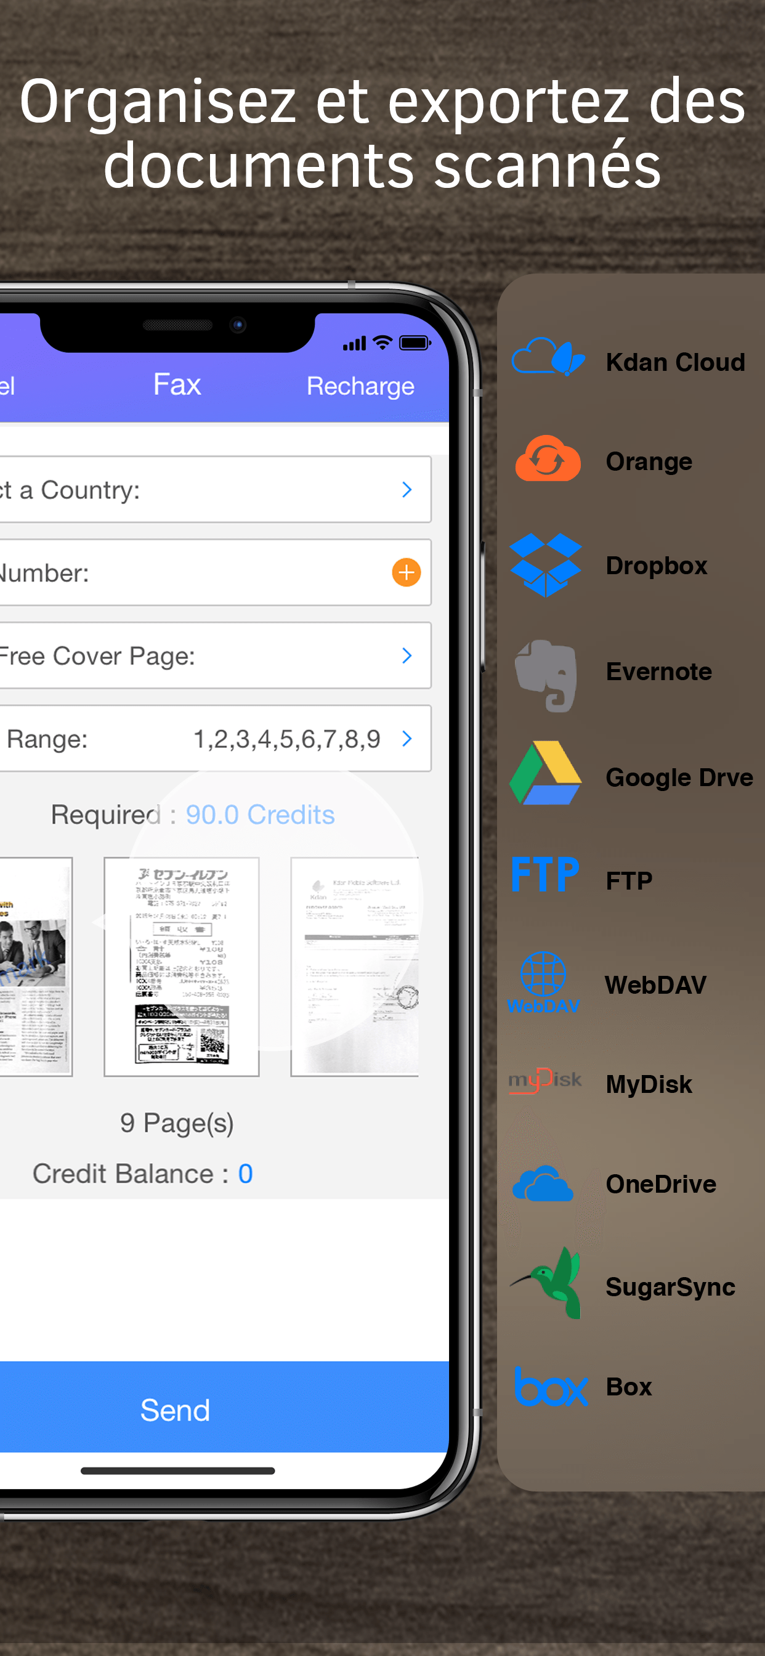
Task: Open the box logo icon
Action: tap(551, 1387)
